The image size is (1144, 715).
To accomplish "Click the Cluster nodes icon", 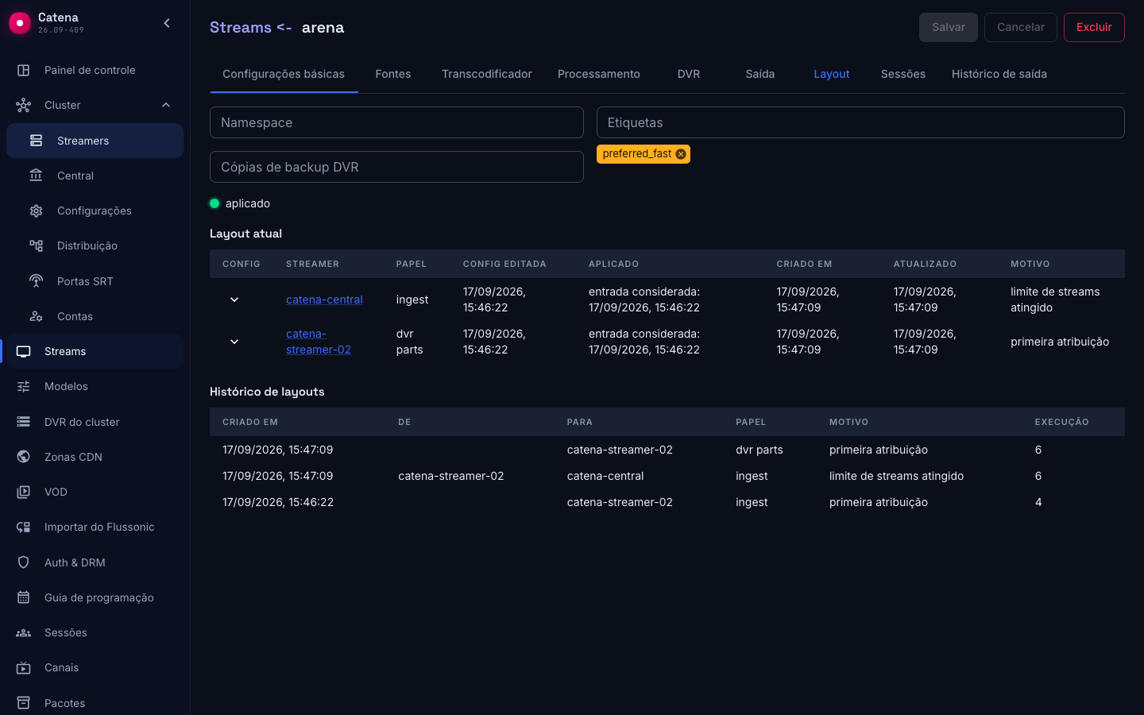I will [24, 105].
